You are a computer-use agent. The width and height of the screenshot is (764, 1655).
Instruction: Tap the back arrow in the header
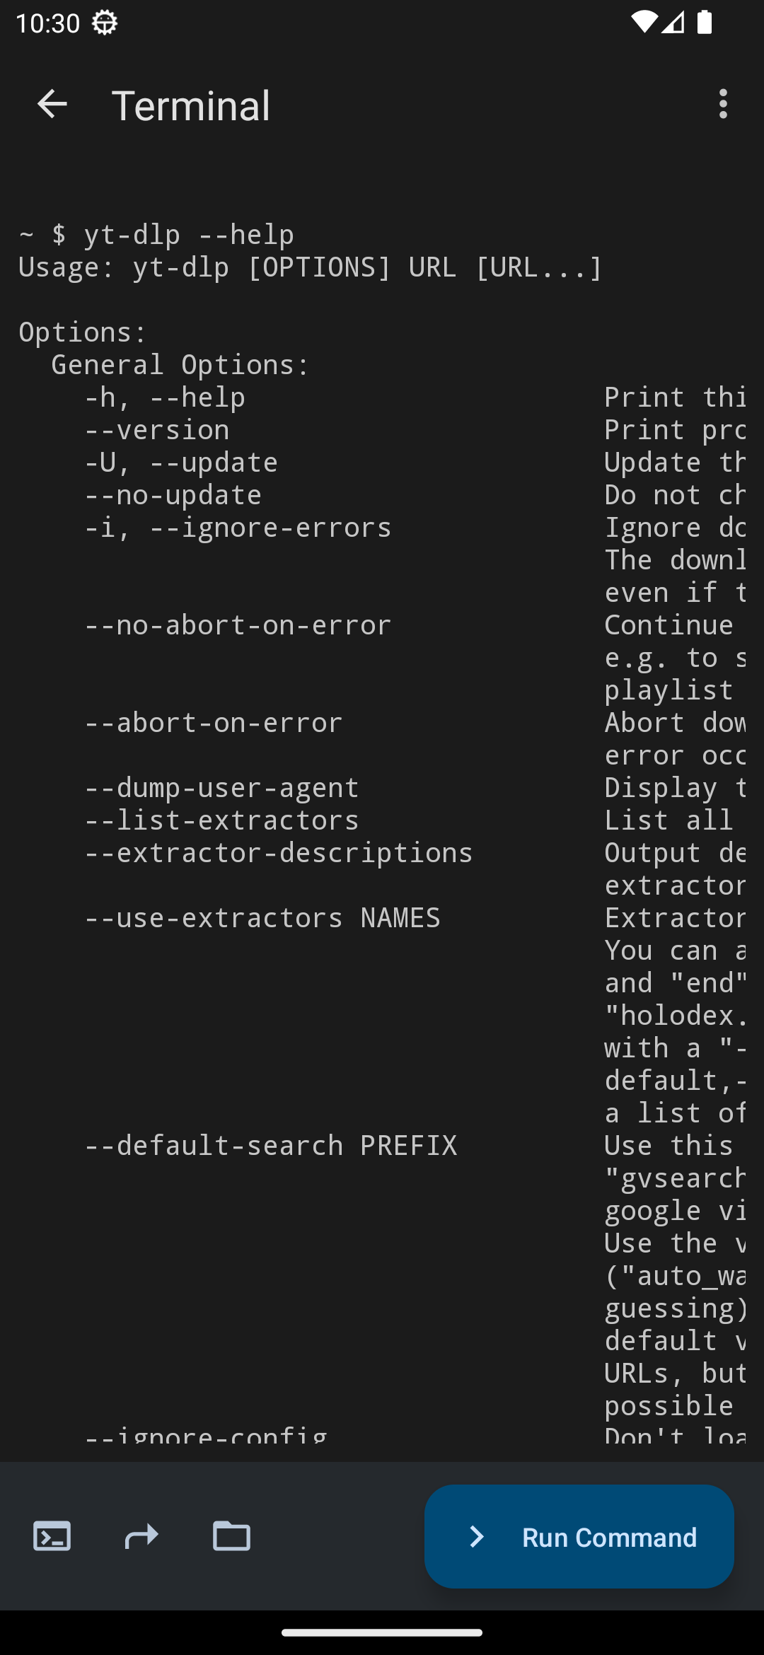[52, 105]
